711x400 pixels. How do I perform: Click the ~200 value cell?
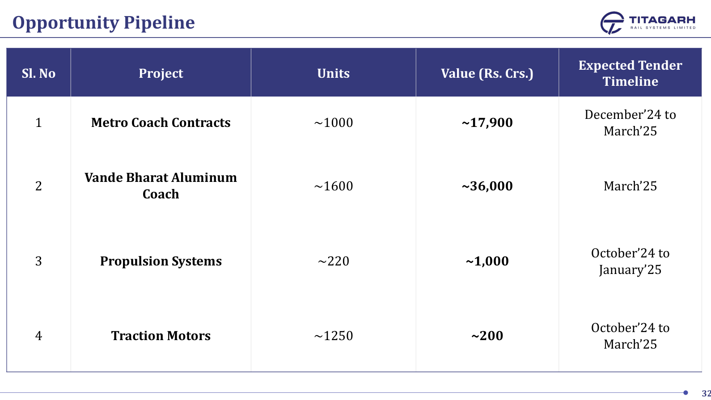point(487,336)
